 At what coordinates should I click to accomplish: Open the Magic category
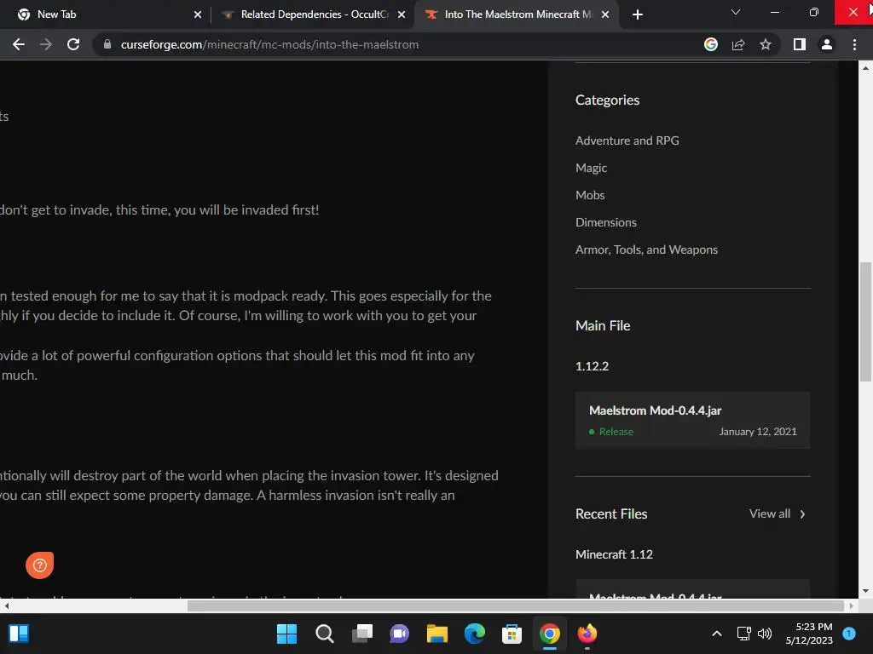coord(591,168)
